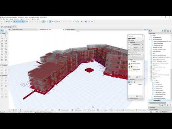Open the Project Map in the Navigator
Image resolution: width=172 pixels, height=129 pixels.
(162, 31)
